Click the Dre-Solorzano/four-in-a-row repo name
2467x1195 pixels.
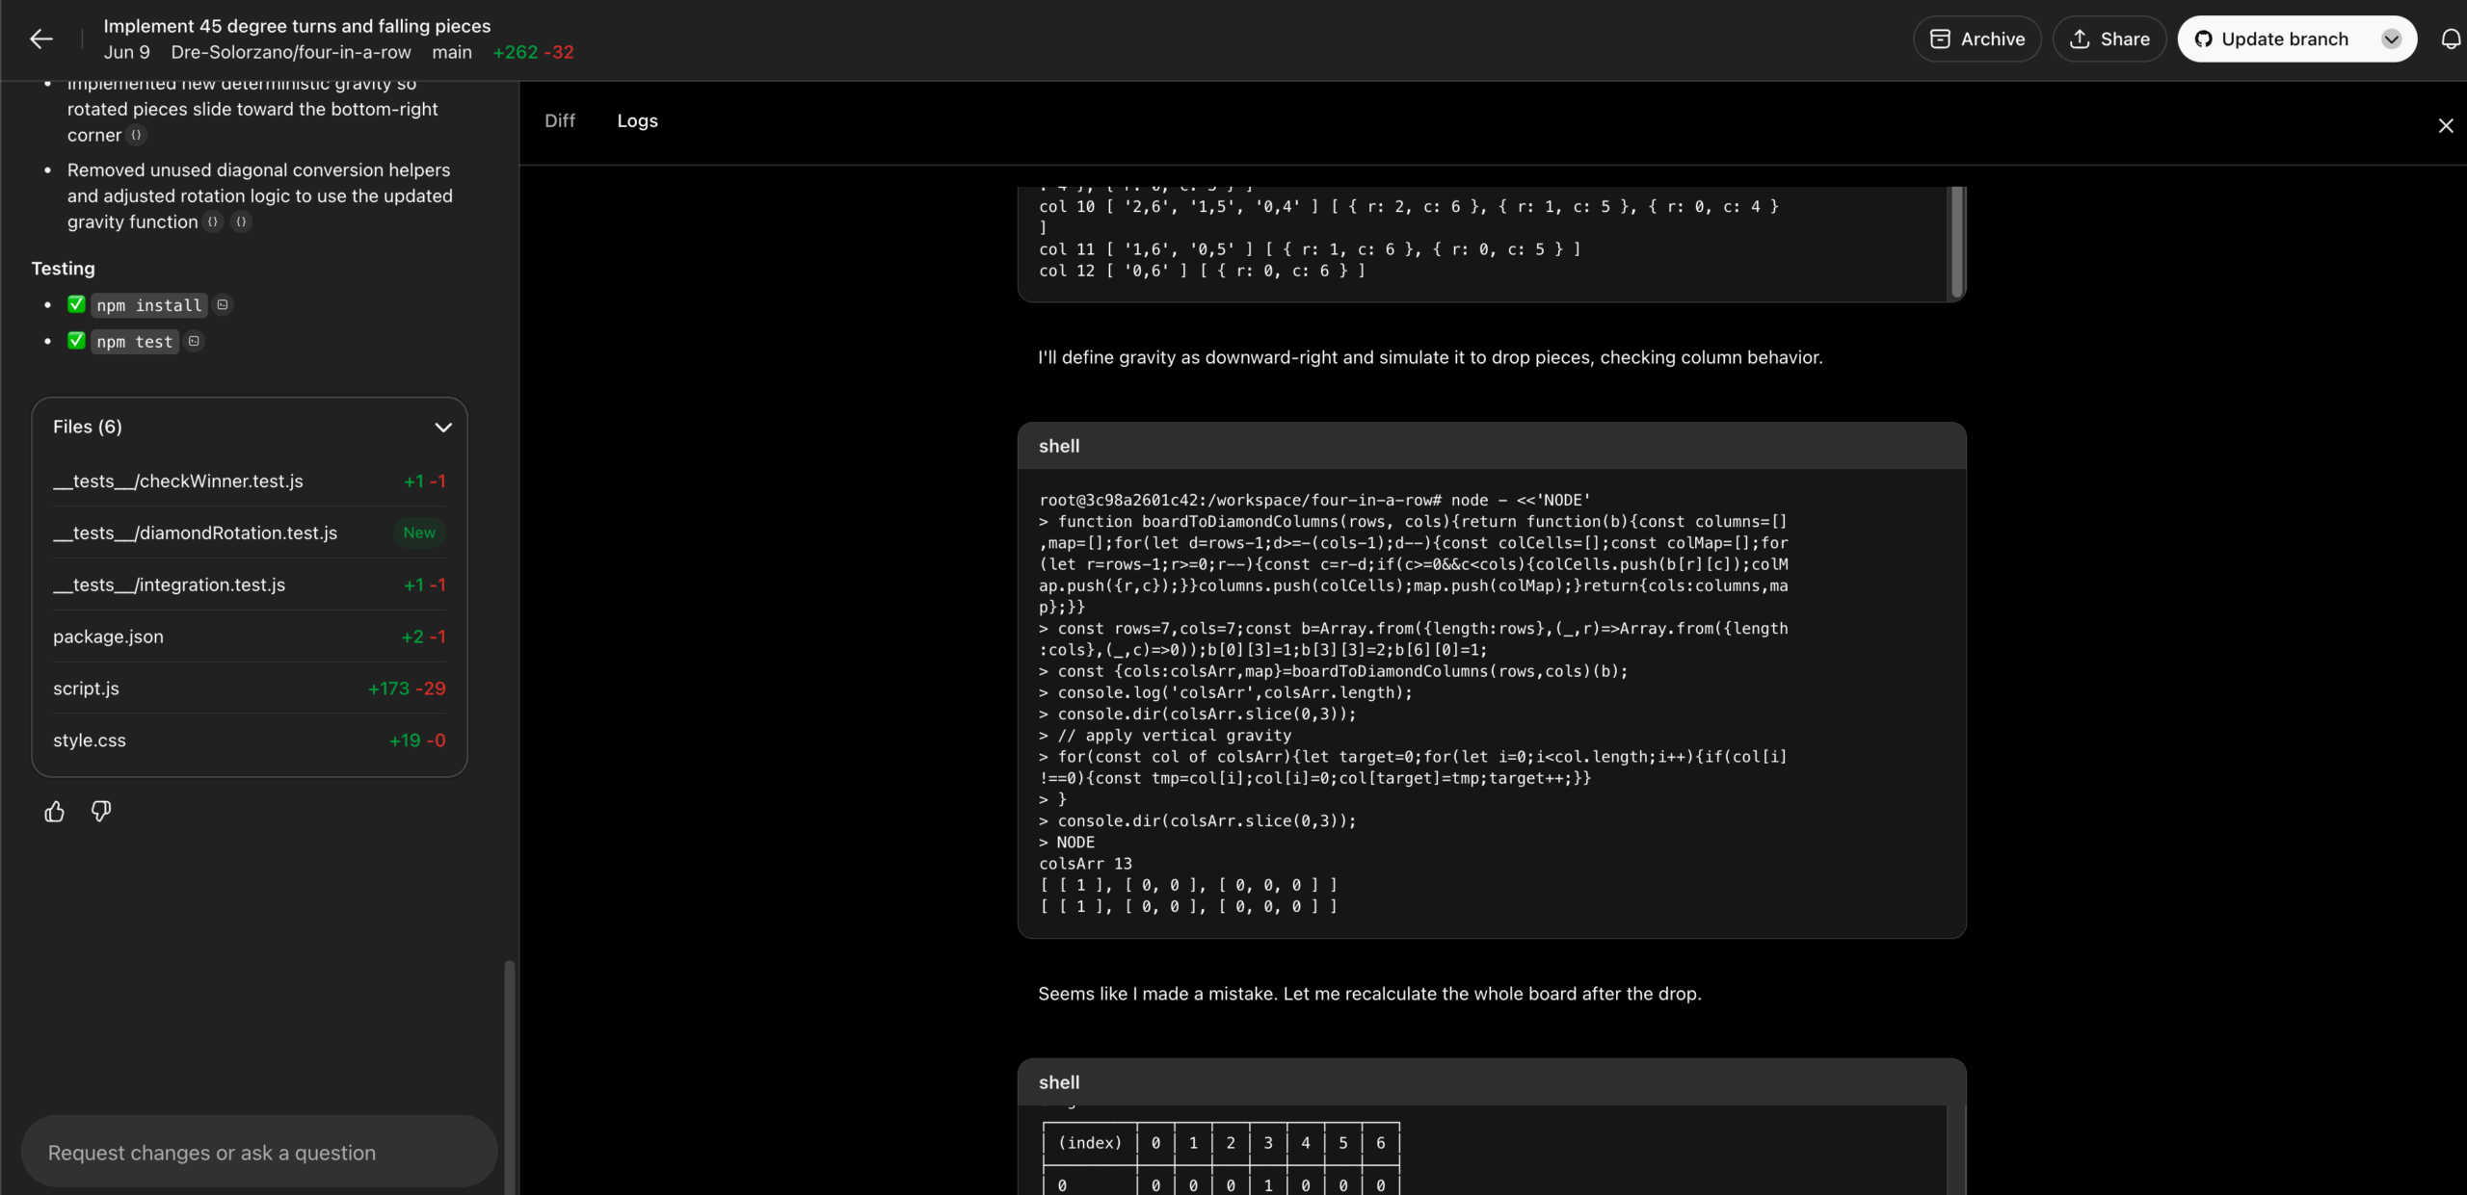tap(291, 52)
